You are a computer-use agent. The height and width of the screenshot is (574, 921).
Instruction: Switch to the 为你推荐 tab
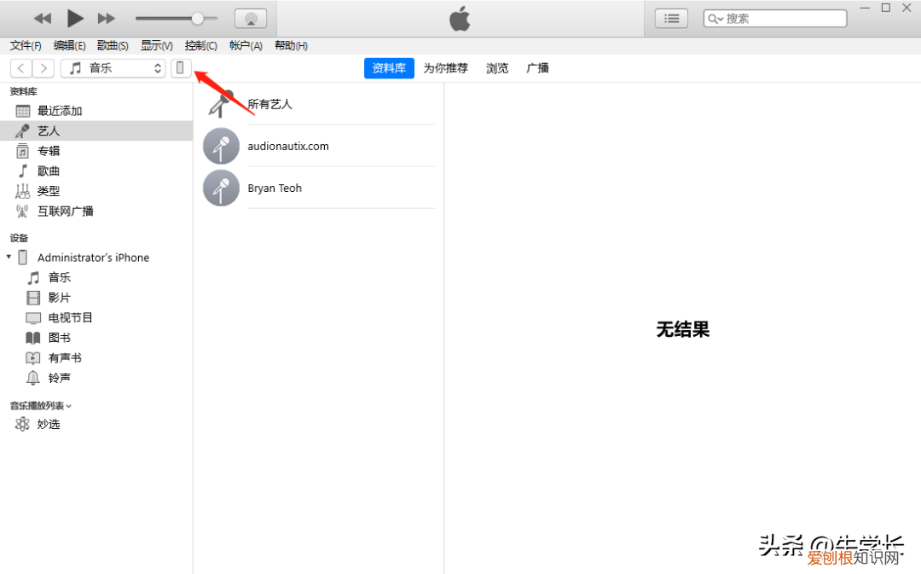click(445, 68)
